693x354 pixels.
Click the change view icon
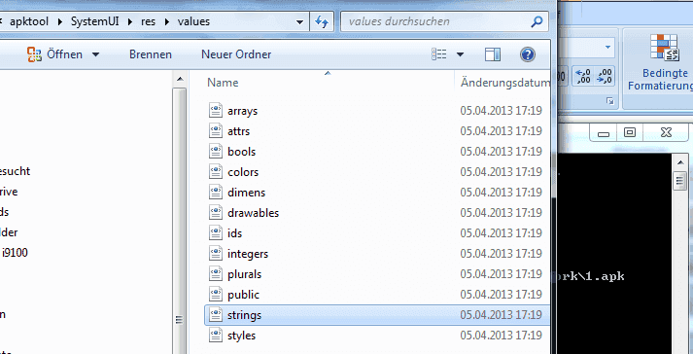click(x=439, y=54)
